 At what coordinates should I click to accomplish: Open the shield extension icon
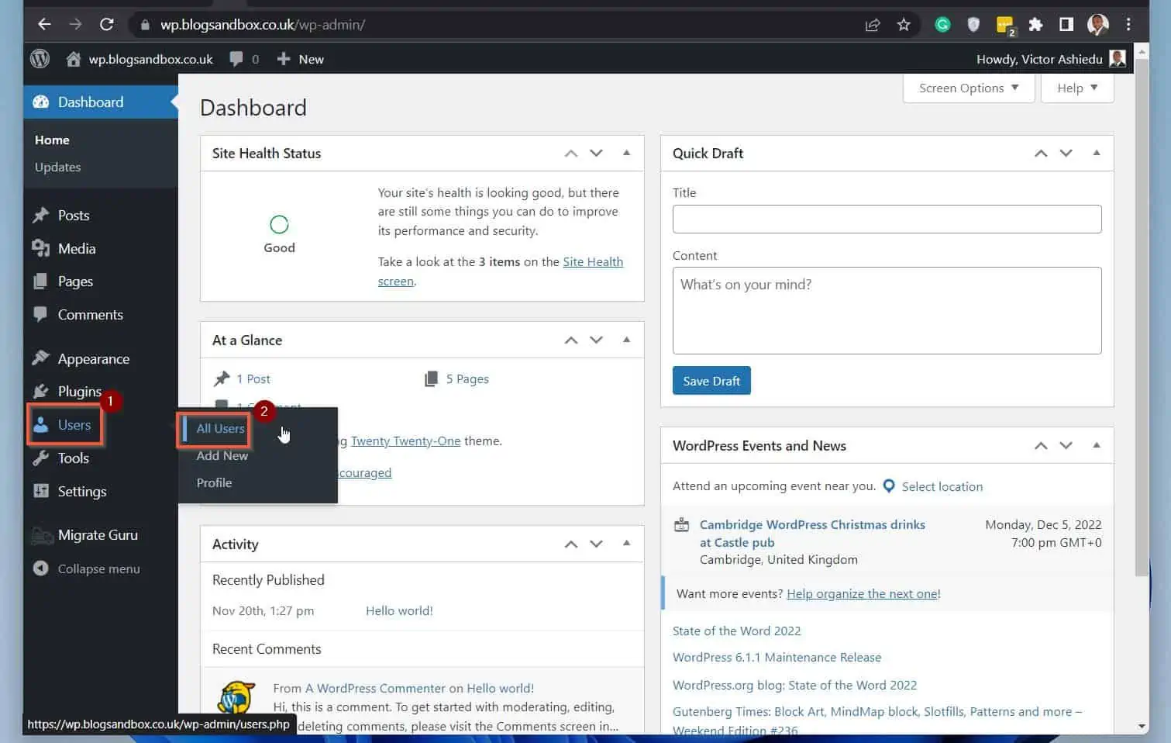[x=973, y=25]
